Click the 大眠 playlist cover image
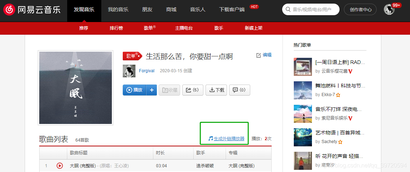 (x=76, y=88)
